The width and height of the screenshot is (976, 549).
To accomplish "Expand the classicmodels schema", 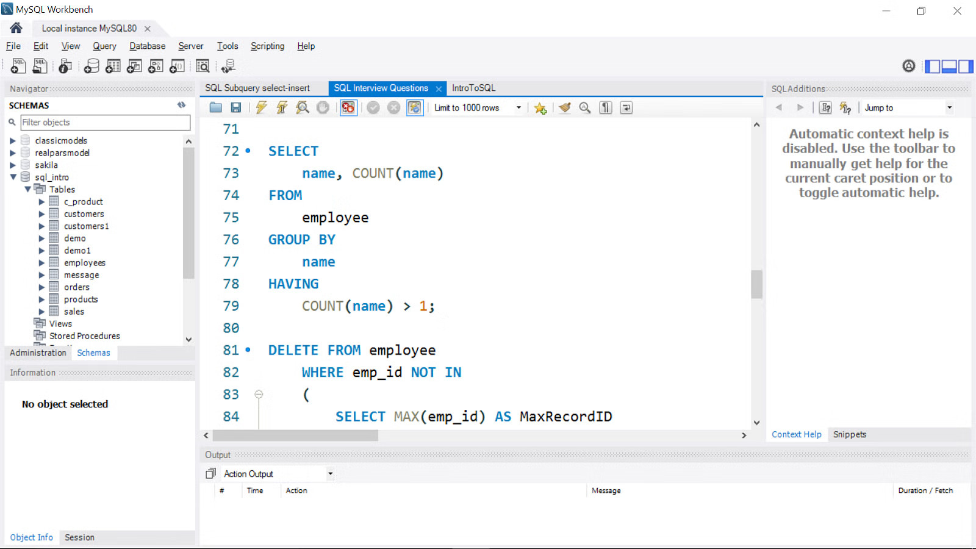I will [13, 141].
